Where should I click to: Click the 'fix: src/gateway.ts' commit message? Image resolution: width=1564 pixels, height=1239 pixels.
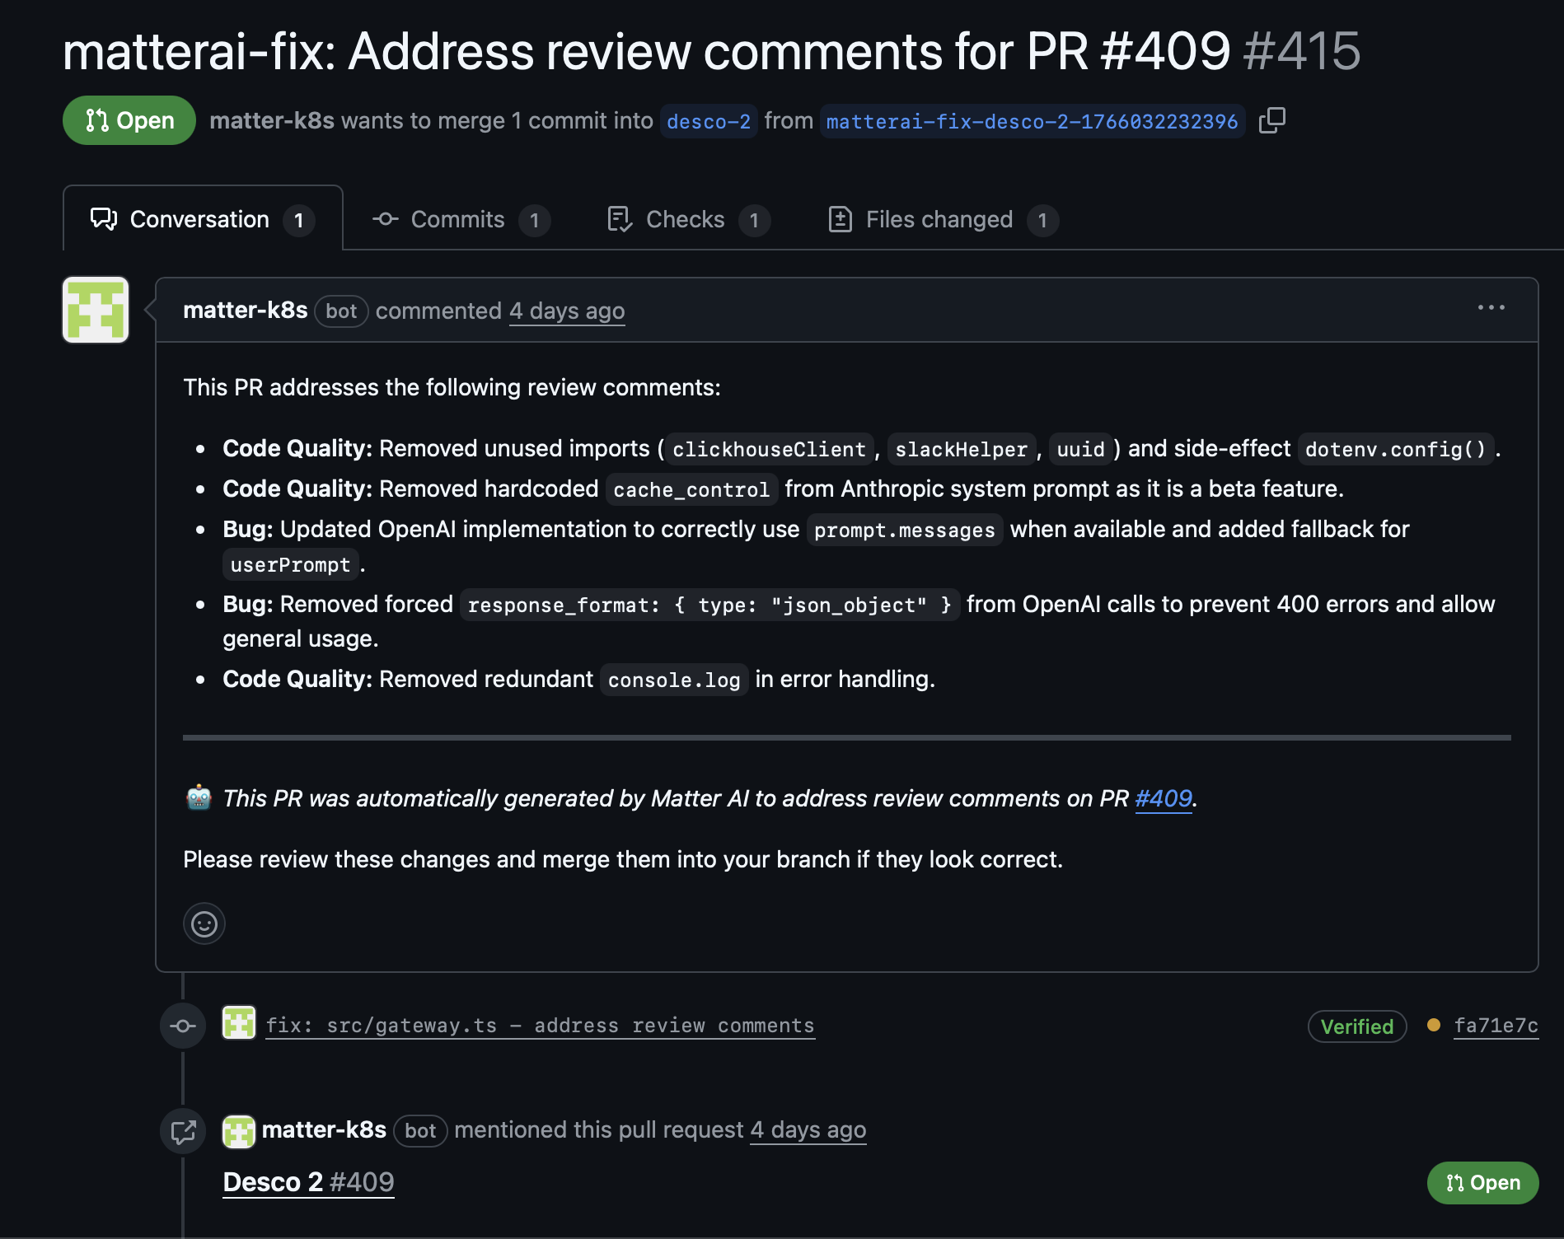[540, 1025]
